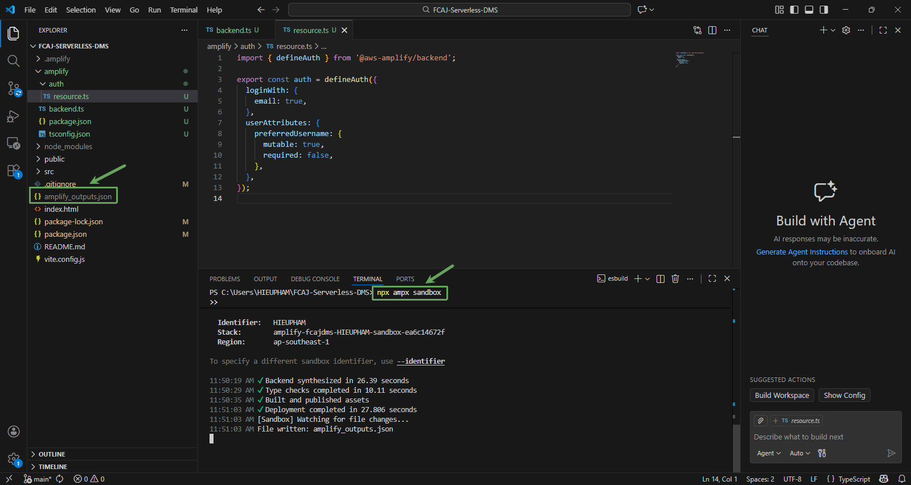Viewport: 911px width, 485px height.
Task: Open the Agent mode dropdown in chat
Action: tap(769, 453)
